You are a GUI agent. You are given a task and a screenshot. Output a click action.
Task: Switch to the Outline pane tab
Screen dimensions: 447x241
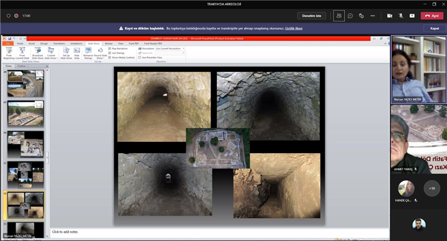coord(21,66)
